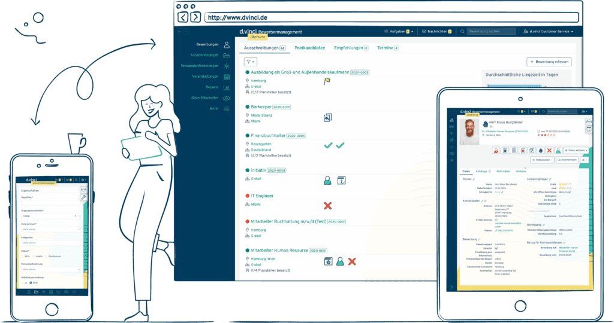Image resolution: width=614 pixels, height=323 pixels.
Task: Focus the Haupttitel input field on phone
Action: [50, 203]
